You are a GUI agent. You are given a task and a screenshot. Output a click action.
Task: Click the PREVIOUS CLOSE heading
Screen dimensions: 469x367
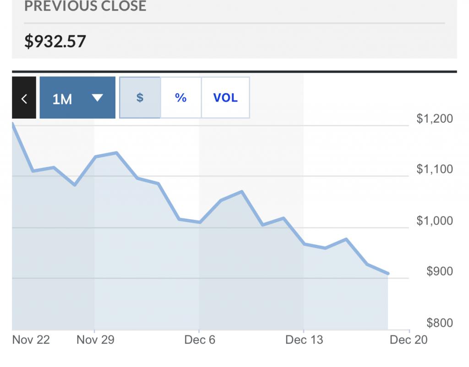85,6
